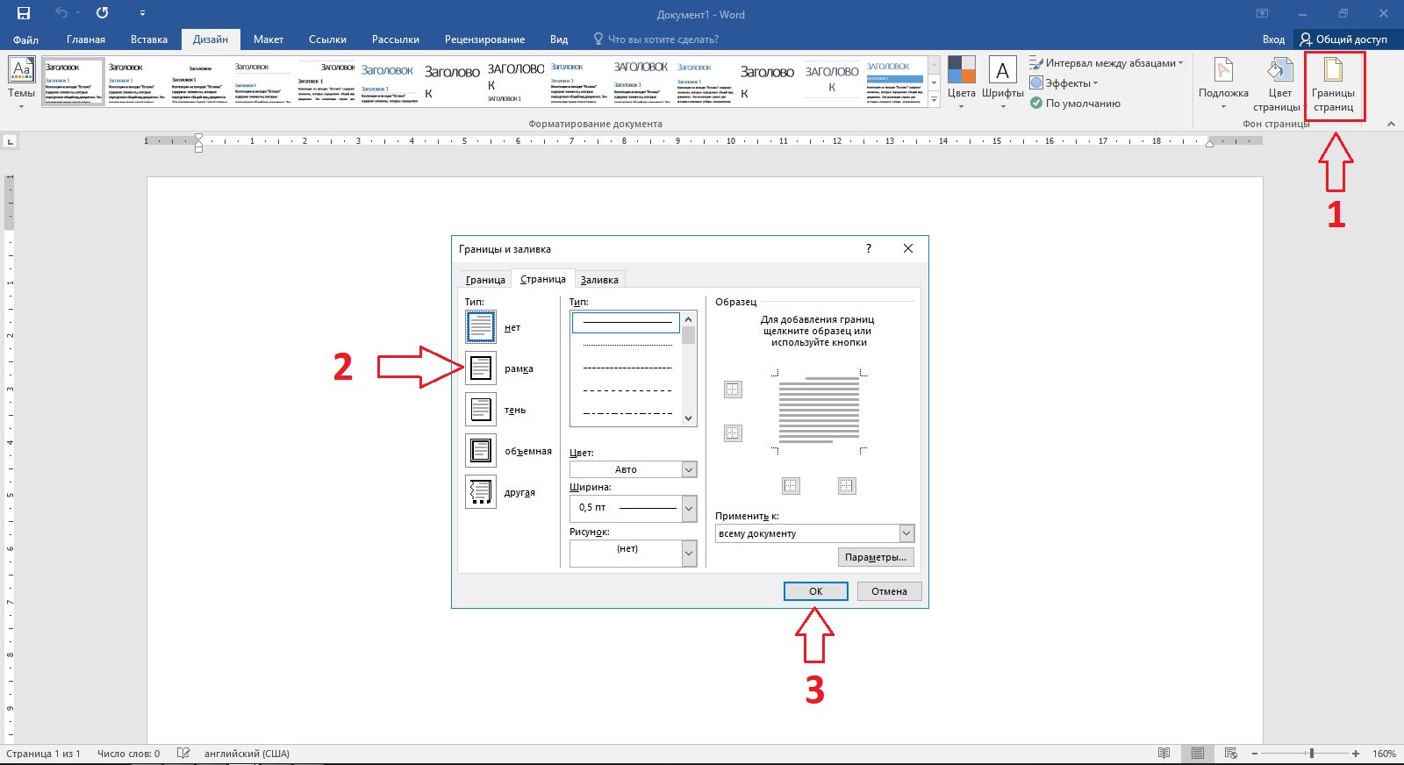Open the Шрифты theme fonts menu

1002,83
